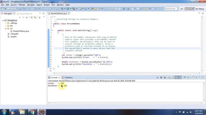
Task: Click the Eclipse taskbar icon
Action: [42, 112]
